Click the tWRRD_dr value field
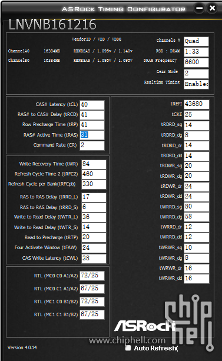The width and height of the screenshot is (222, 361). (x=197, y=227)
